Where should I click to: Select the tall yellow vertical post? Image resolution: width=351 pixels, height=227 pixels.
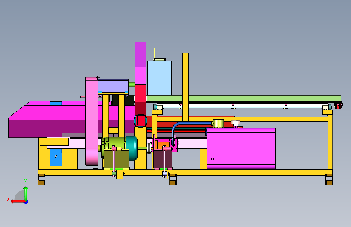pyautogui.click(x=185, y=87)
